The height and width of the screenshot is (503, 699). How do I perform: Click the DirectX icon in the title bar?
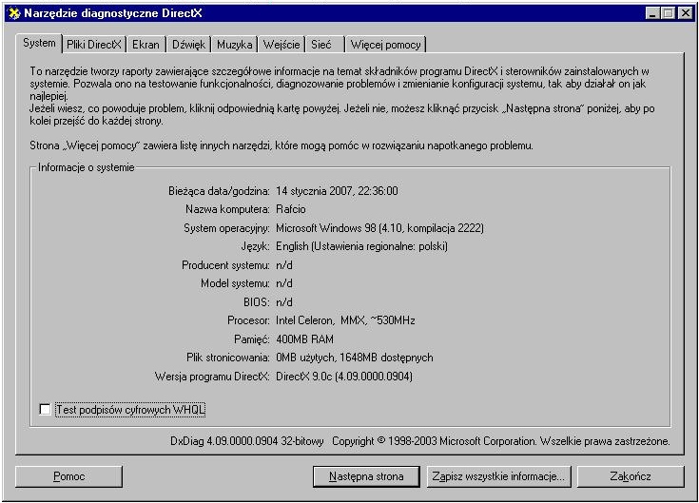(x=14, y=13)
